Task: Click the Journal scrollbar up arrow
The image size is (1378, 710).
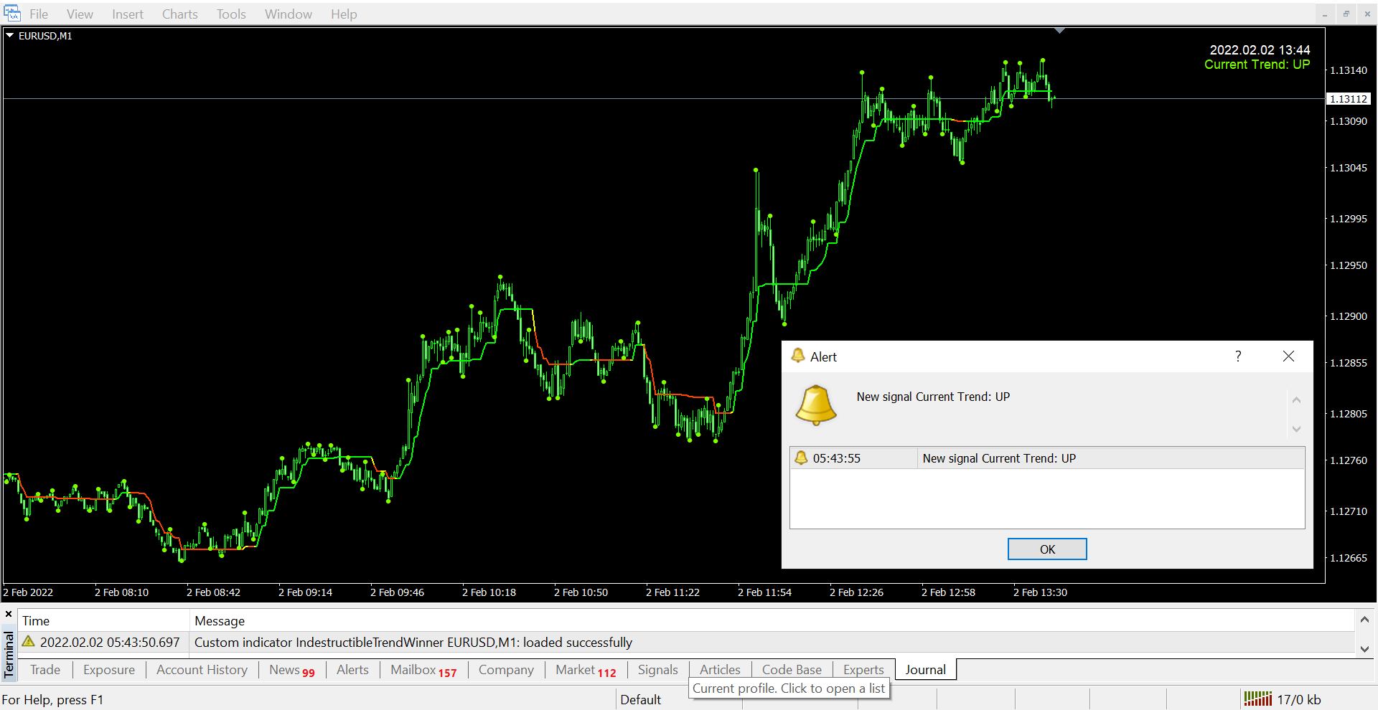Action: pos(1364,620)
